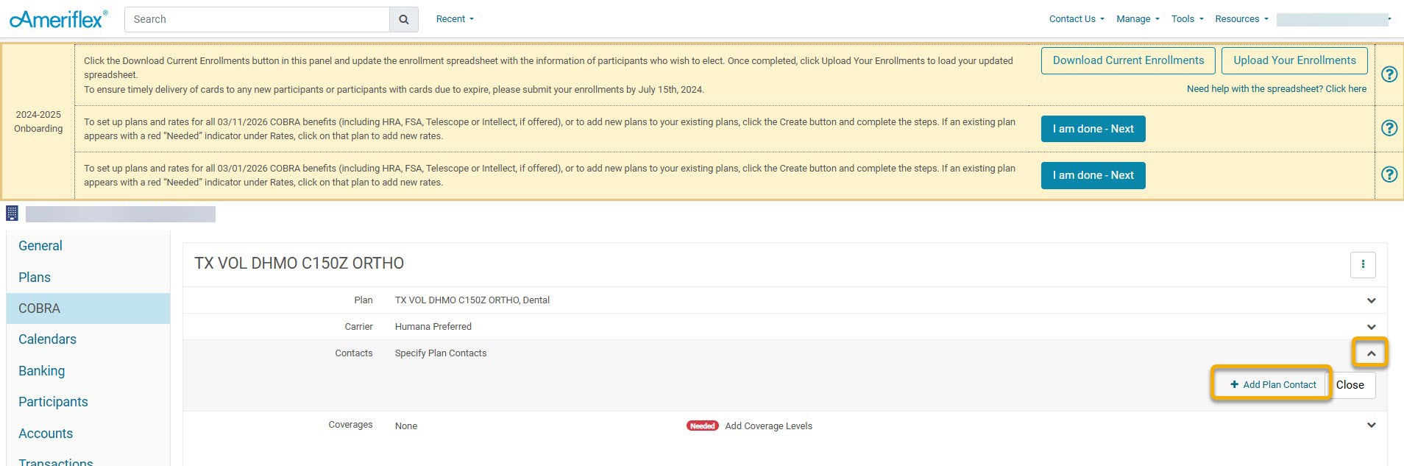Open help for the enrollments download step

click(1389, 74)
